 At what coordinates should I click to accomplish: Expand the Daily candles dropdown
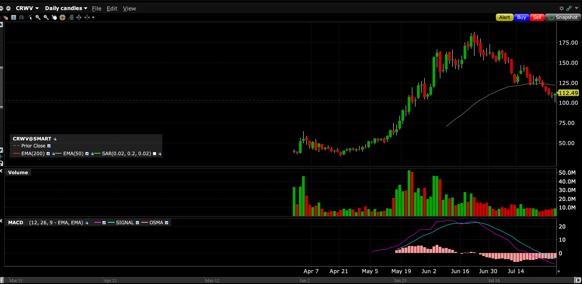pos(66,8)
